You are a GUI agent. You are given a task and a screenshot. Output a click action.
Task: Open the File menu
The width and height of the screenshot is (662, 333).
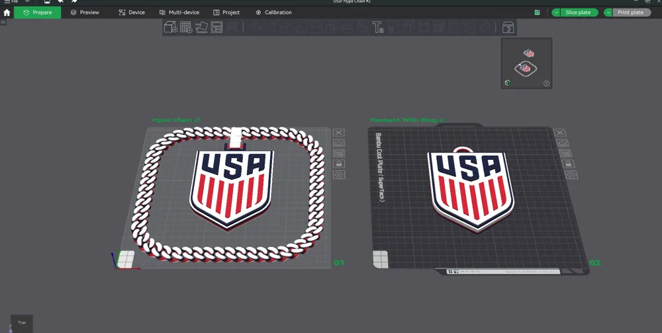[11, 1]
